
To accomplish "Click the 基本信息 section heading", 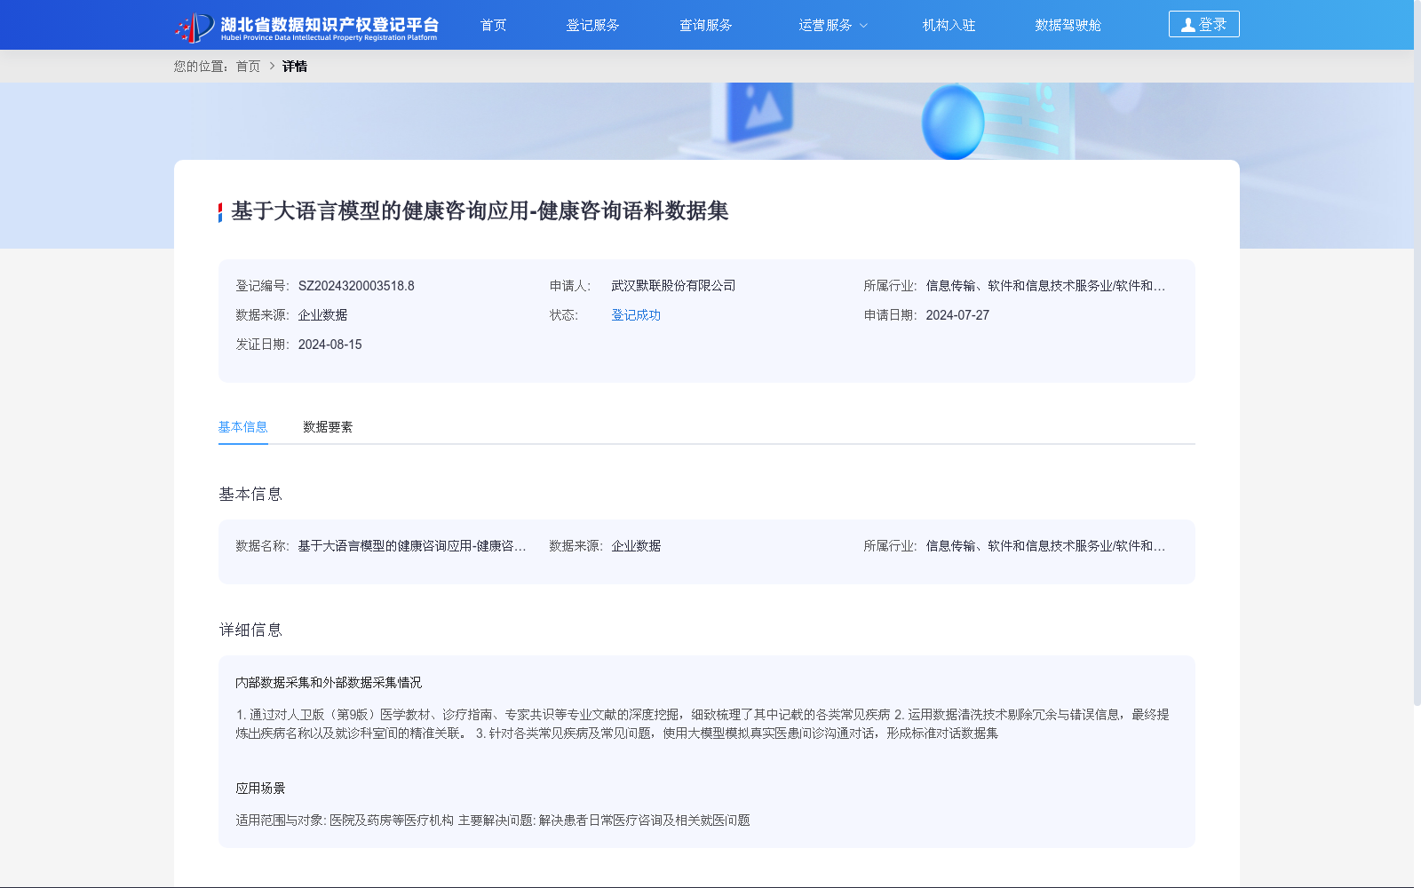I will (x=250, y=495).
